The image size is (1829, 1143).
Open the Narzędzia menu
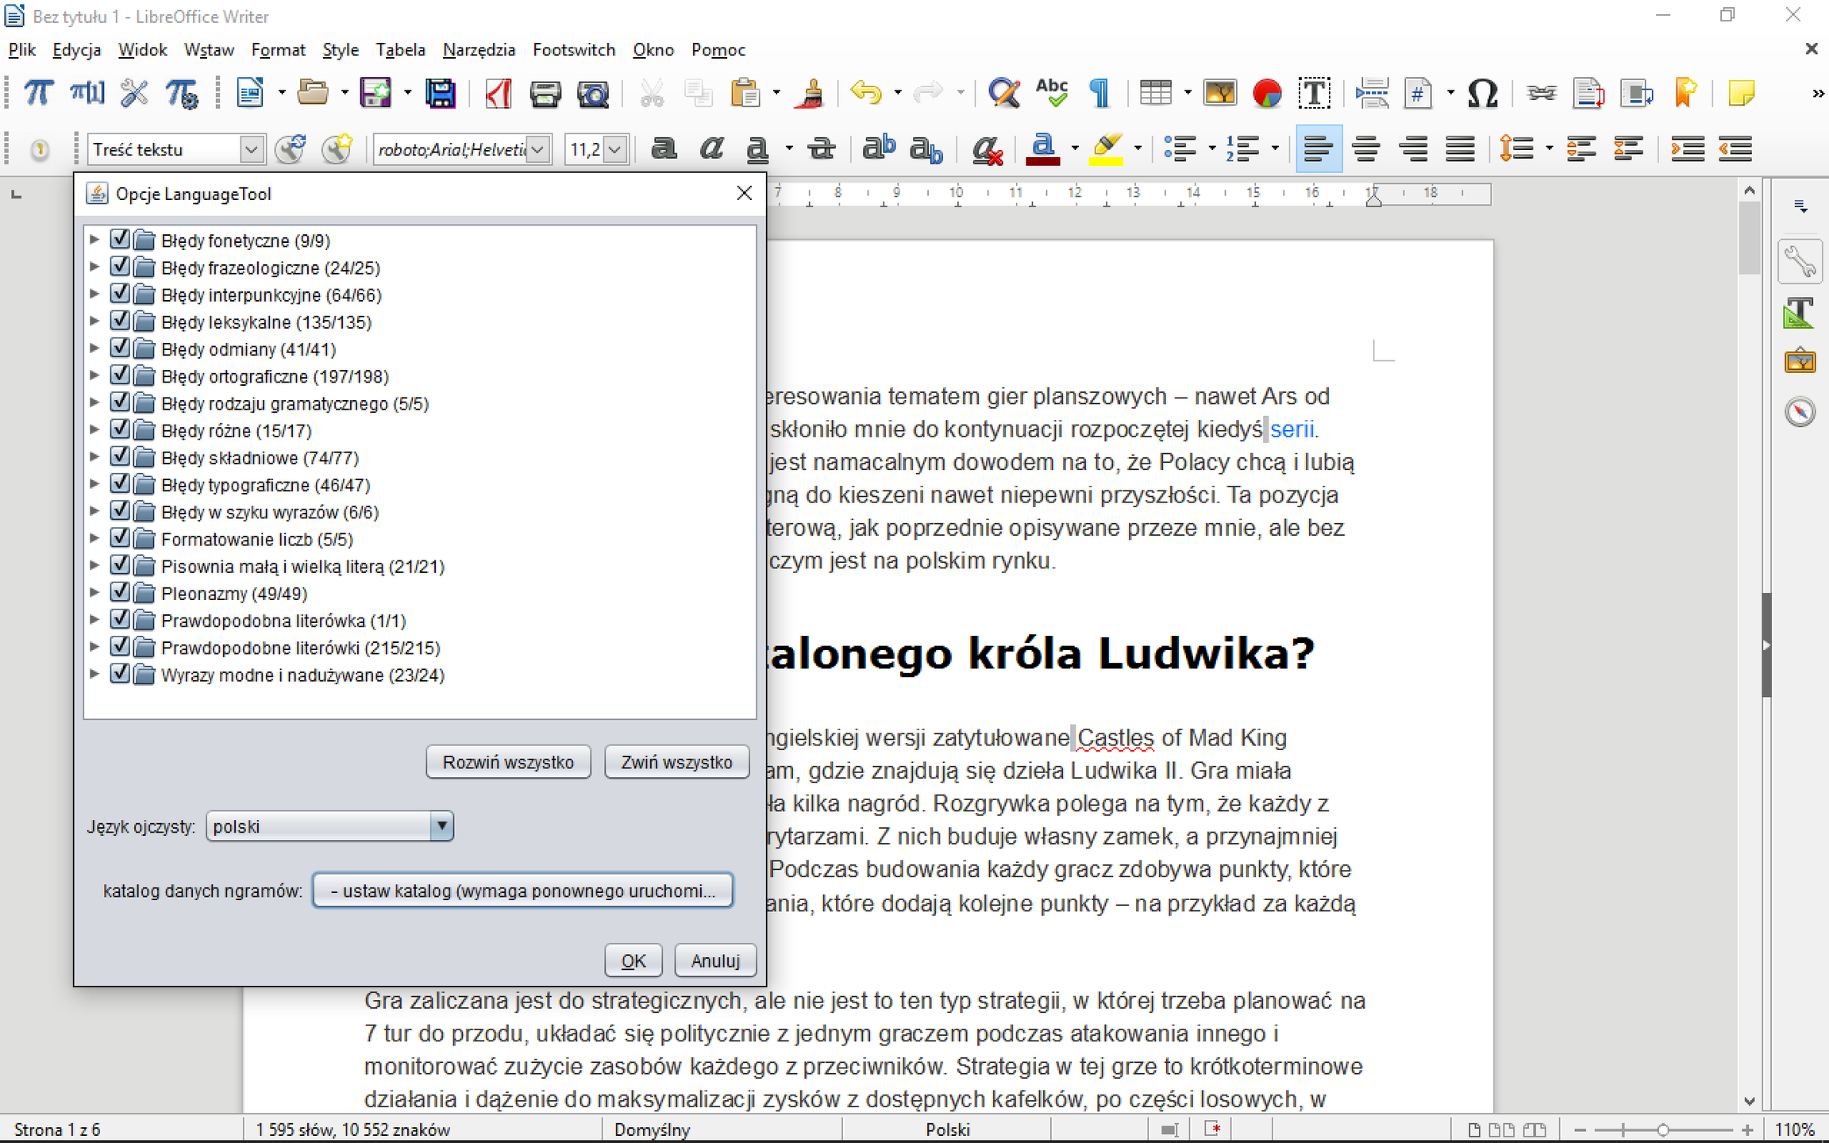479,50
